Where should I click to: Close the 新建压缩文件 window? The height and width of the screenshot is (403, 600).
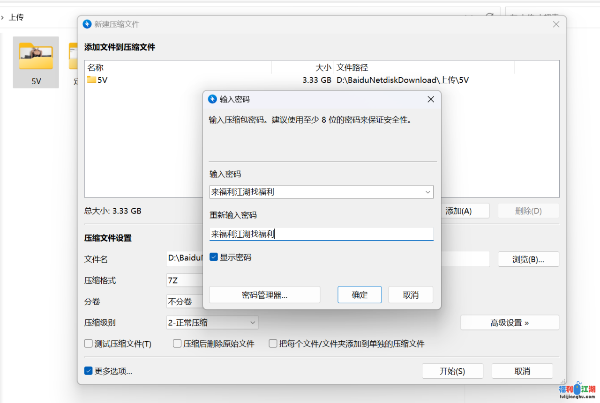(x=556, y=24)
